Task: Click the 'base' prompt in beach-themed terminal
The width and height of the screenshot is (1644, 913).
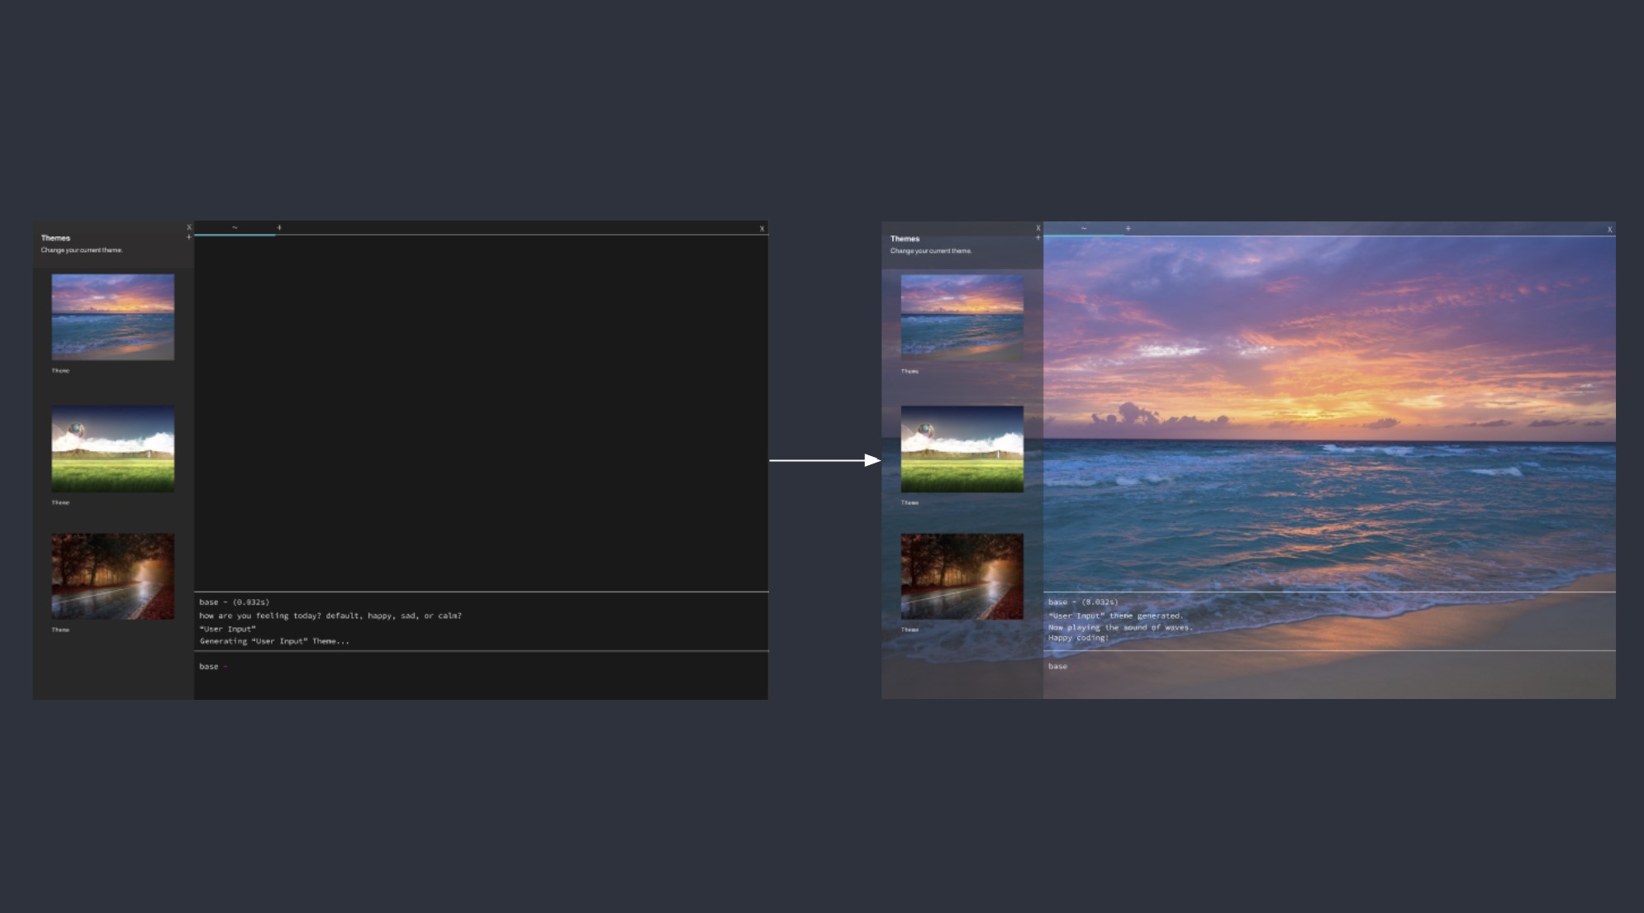Action: [x=1058, y=666]
